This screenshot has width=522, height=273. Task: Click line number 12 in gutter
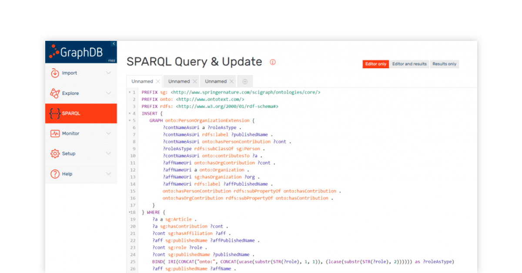(x=133, y=170)
